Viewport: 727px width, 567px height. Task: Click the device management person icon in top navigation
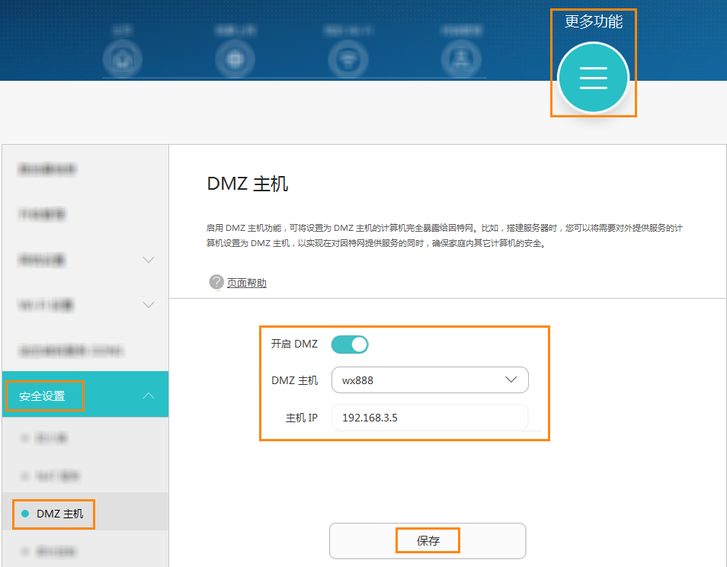coord(461,59)
